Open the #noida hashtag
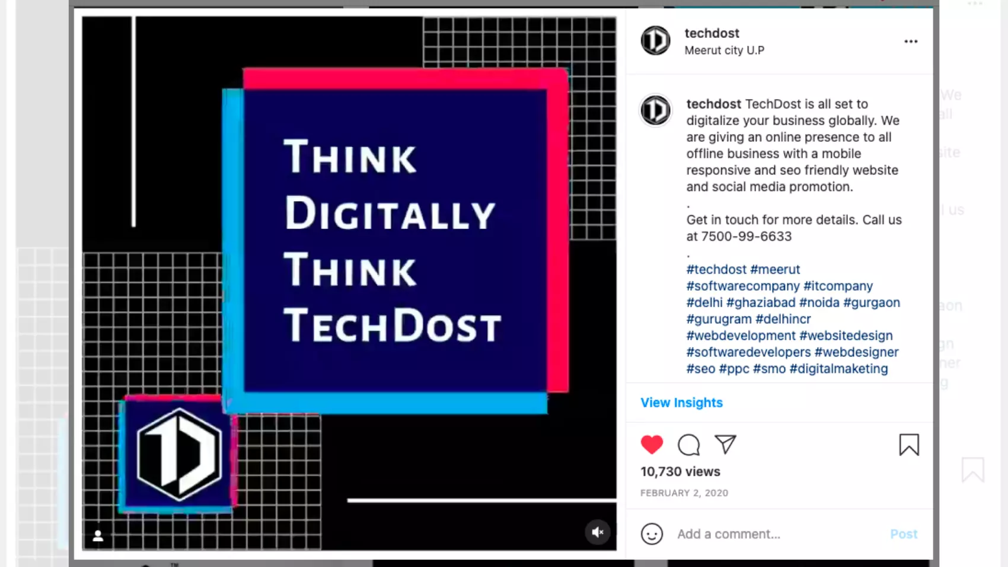Image resolution: width=1008 pixels, height=567 pixels. (x=819, y=302)
